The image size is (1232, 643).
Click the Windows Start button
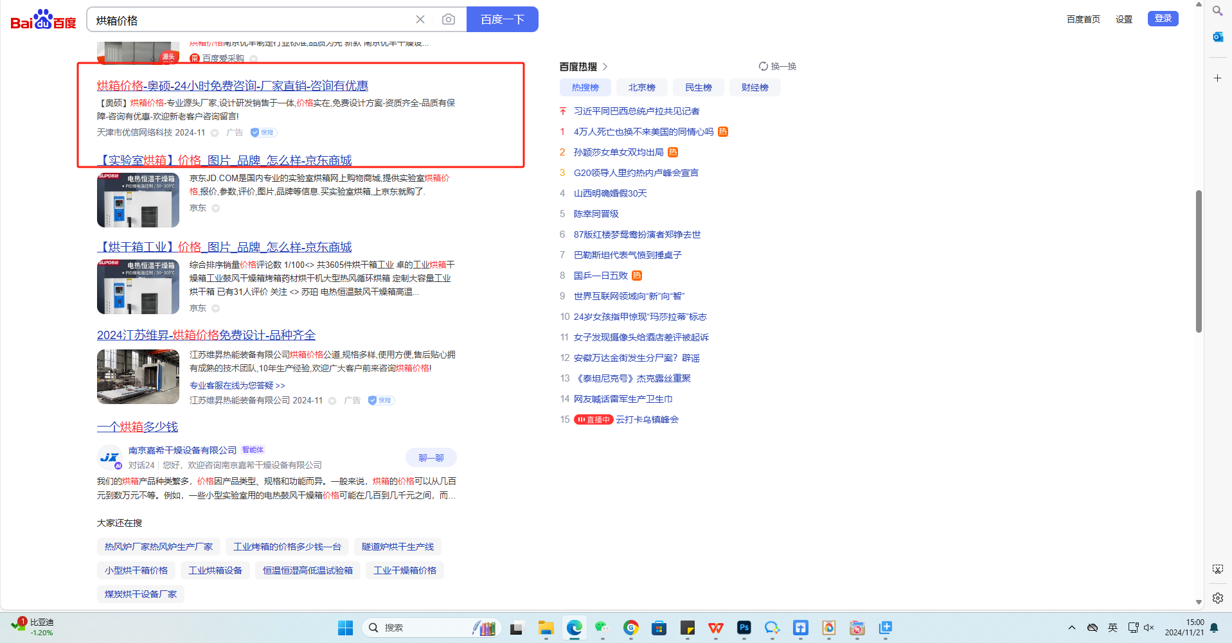pyautogui.click(x=345, y=628)
